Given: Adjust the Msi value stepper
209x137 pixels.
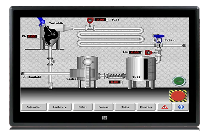Looking at the screenshot, I should click(142, 52).
